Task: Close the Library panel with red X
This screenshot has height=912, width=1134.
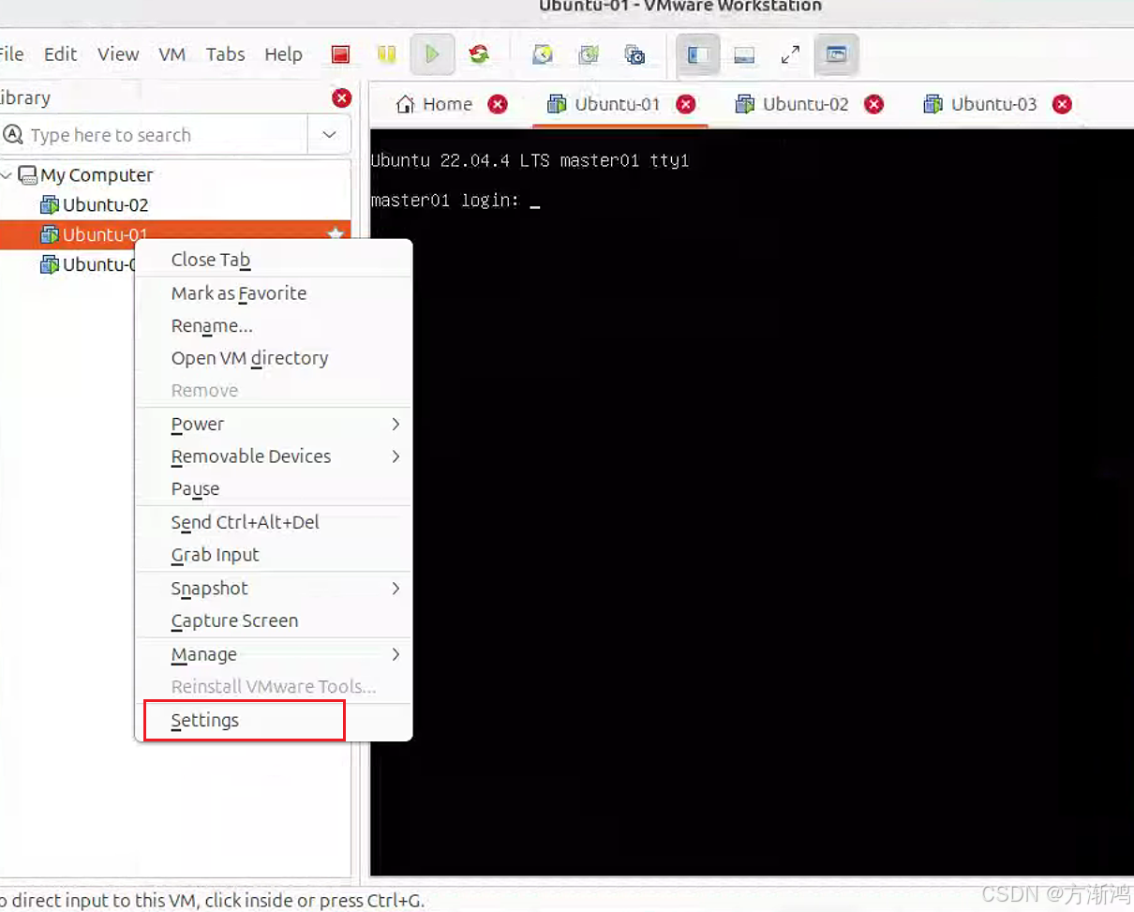Action: click(x=342, y=97)
